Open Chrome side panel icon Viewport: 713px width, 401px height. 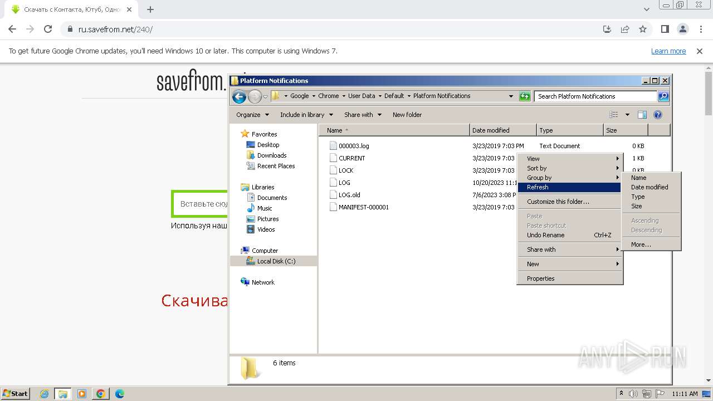coord(665,29)
